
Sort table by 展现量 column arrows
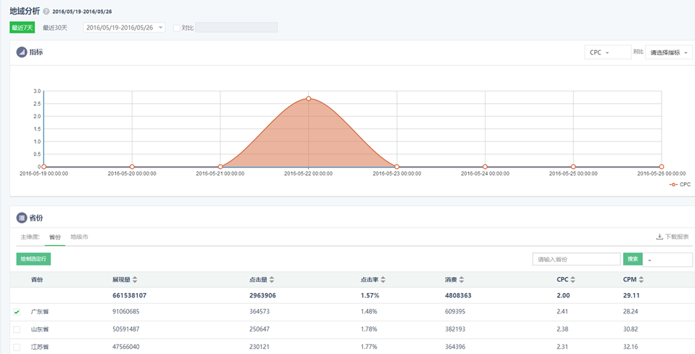click(135, 280)
